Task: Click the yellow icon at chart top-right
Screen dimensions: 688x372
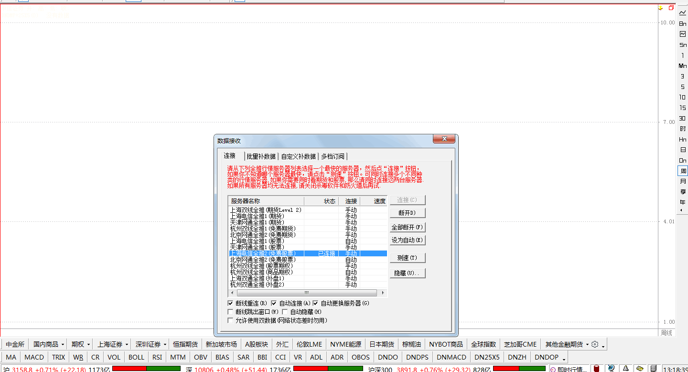Action: [661, 8]
